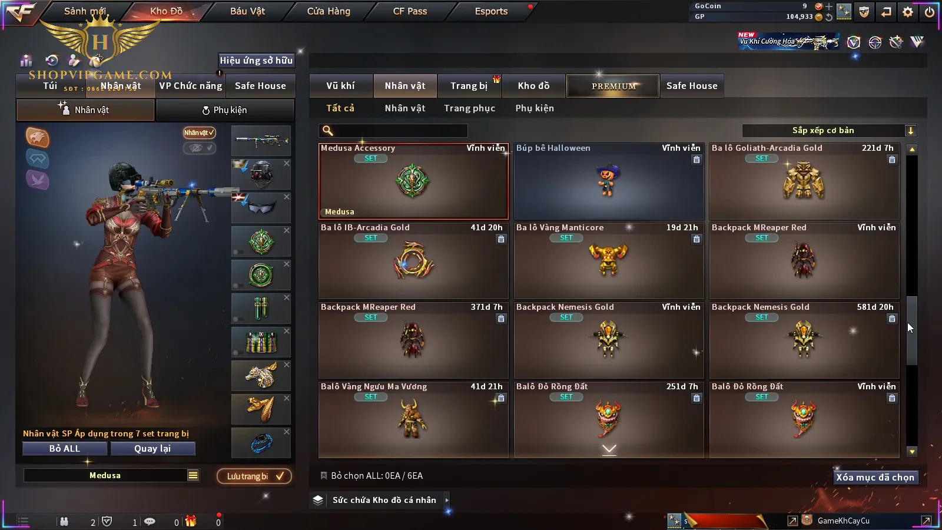This screenshot has height=530, width=942.
Task: Expand the item list down chevron
Action: [x=609, y=449]
